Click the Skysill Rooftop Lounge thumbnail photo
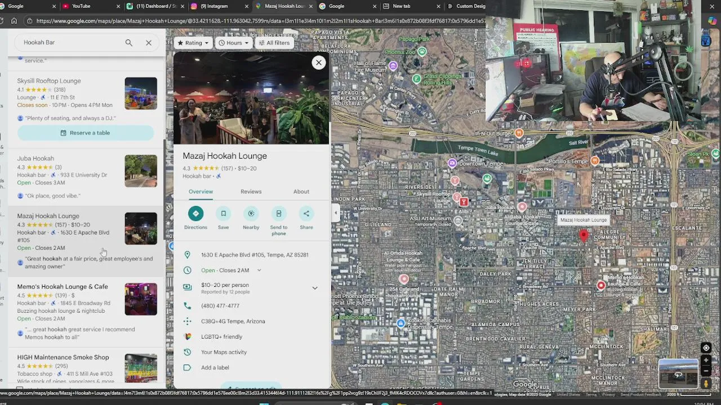This screenshot has height=405, width=721. coord(141,93)
